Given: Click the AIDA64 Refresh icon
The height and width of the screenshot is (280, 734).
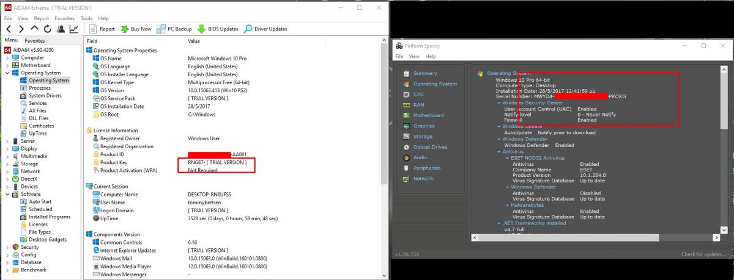Looking at the screenshot, I should pos(48,29).
